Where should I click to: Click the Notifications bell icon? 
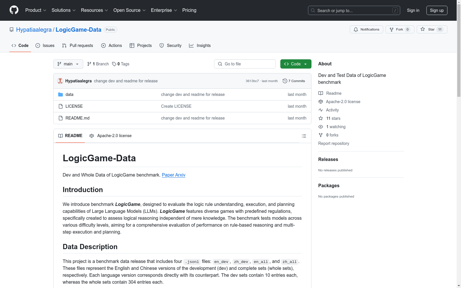point(356,29)
